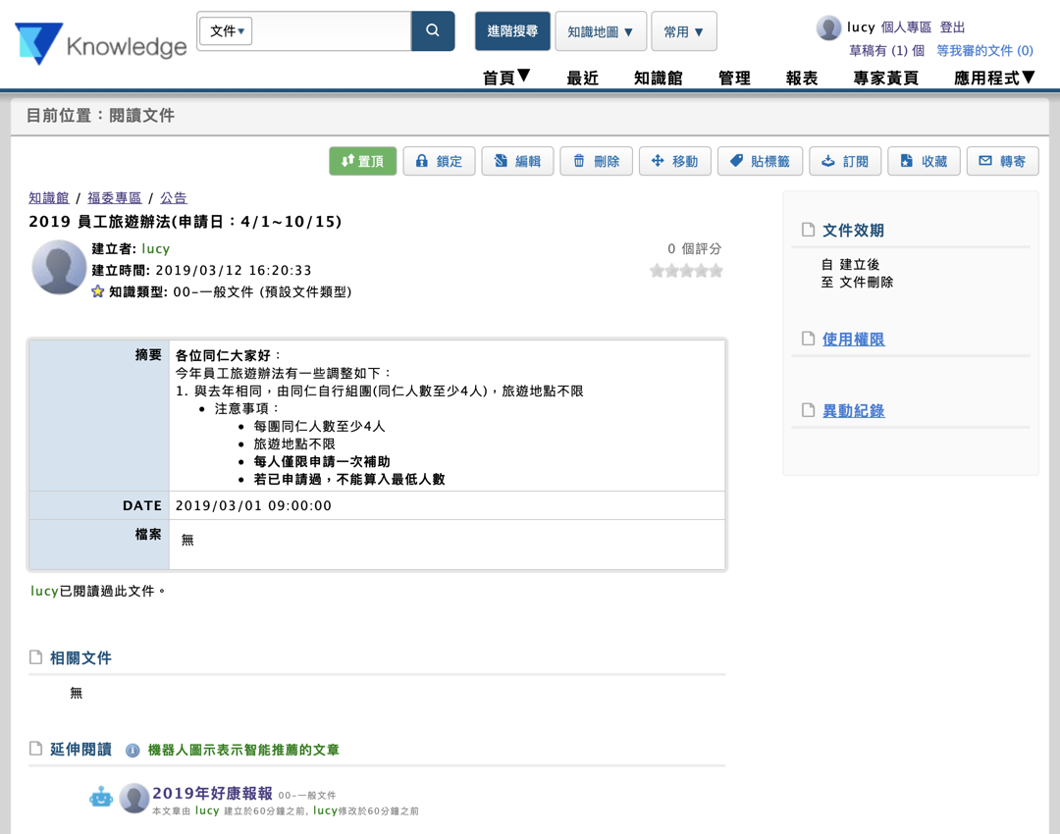This screenshot has width=1060, height=834.
Task: Lock the document using 鎖定
Action: tap(439, 161)
